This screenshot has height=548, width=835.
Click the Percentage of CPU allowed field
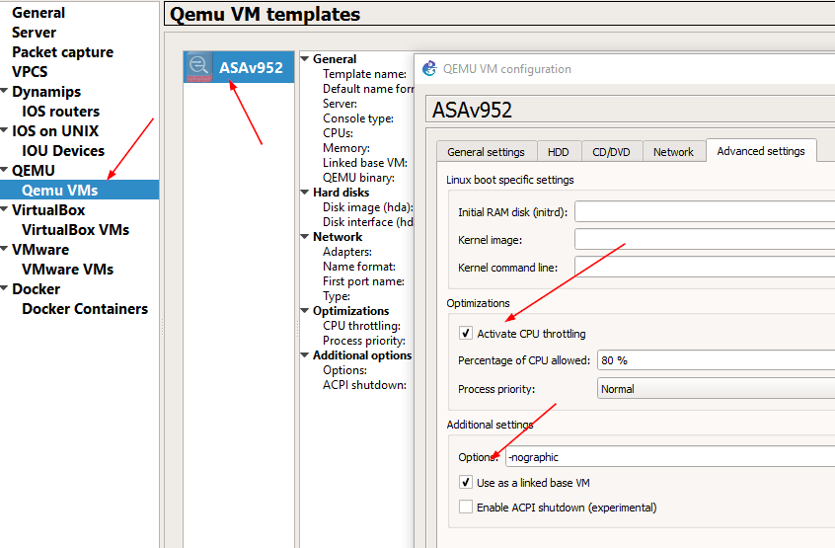[716, 360]
